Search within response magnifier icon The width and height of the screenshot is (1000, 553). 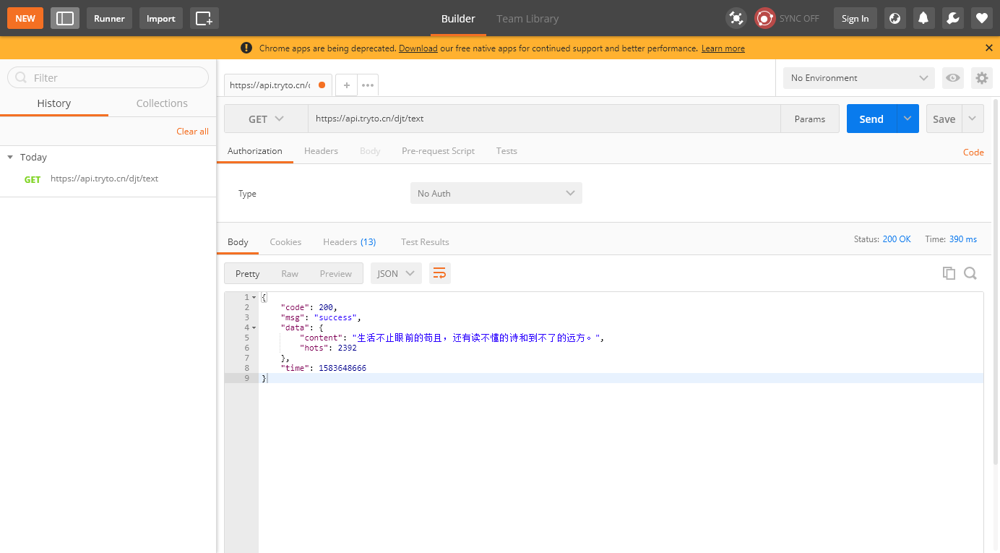(970, 273)
